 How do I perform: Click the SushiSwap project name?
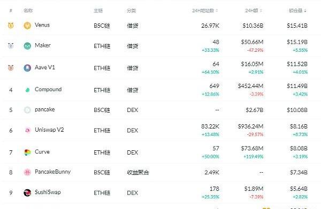[x=48, y=192]
